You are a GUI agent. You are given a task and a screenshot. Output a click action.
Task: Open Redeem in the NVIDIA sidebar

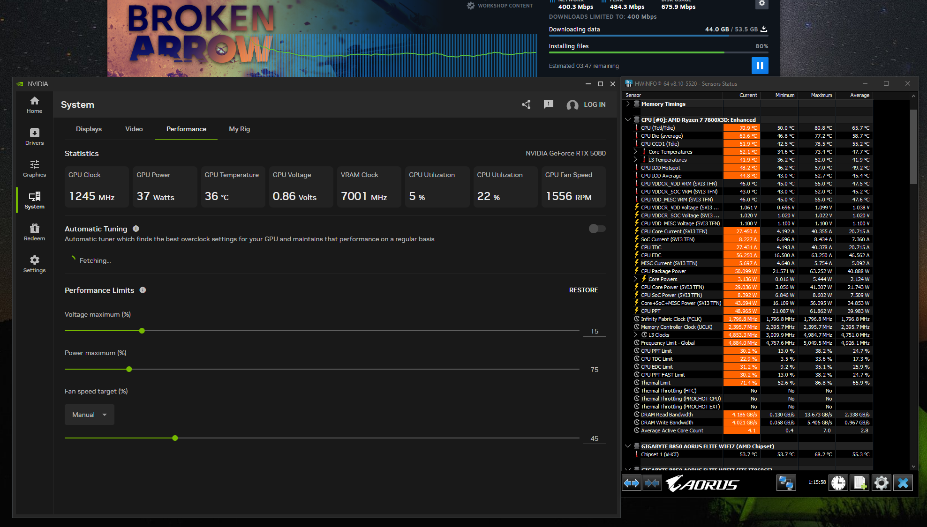[34, 232]
